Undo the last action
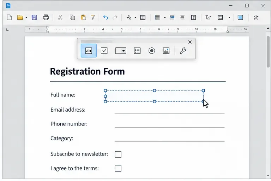Viewport: 271px width, 181px height. click(106, 17)
